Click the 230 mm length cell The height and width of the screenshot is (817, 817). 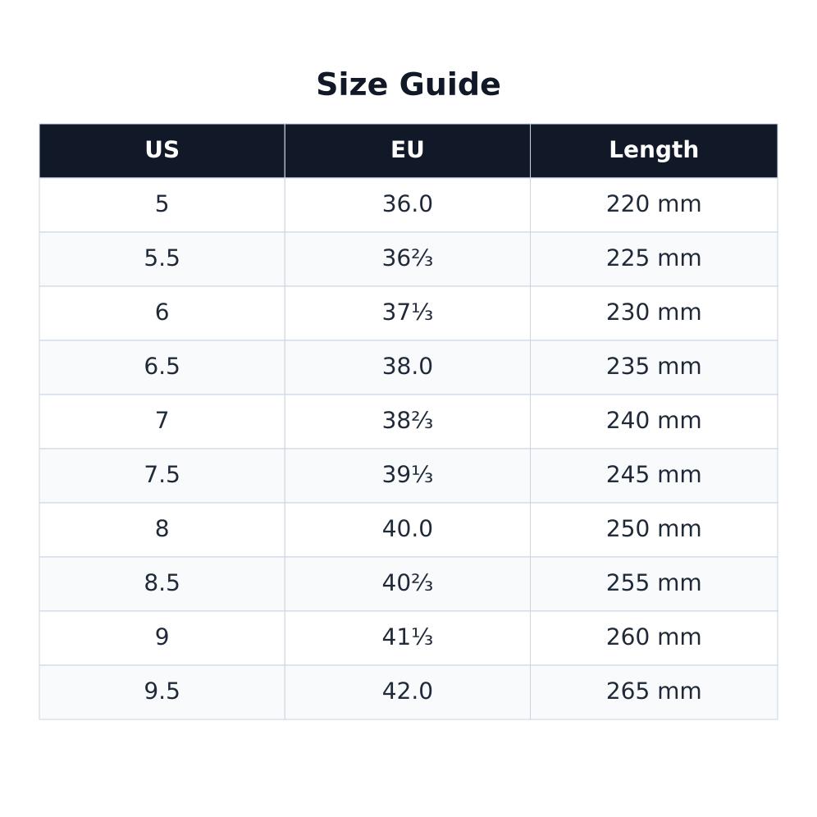(x=654, y=313)
